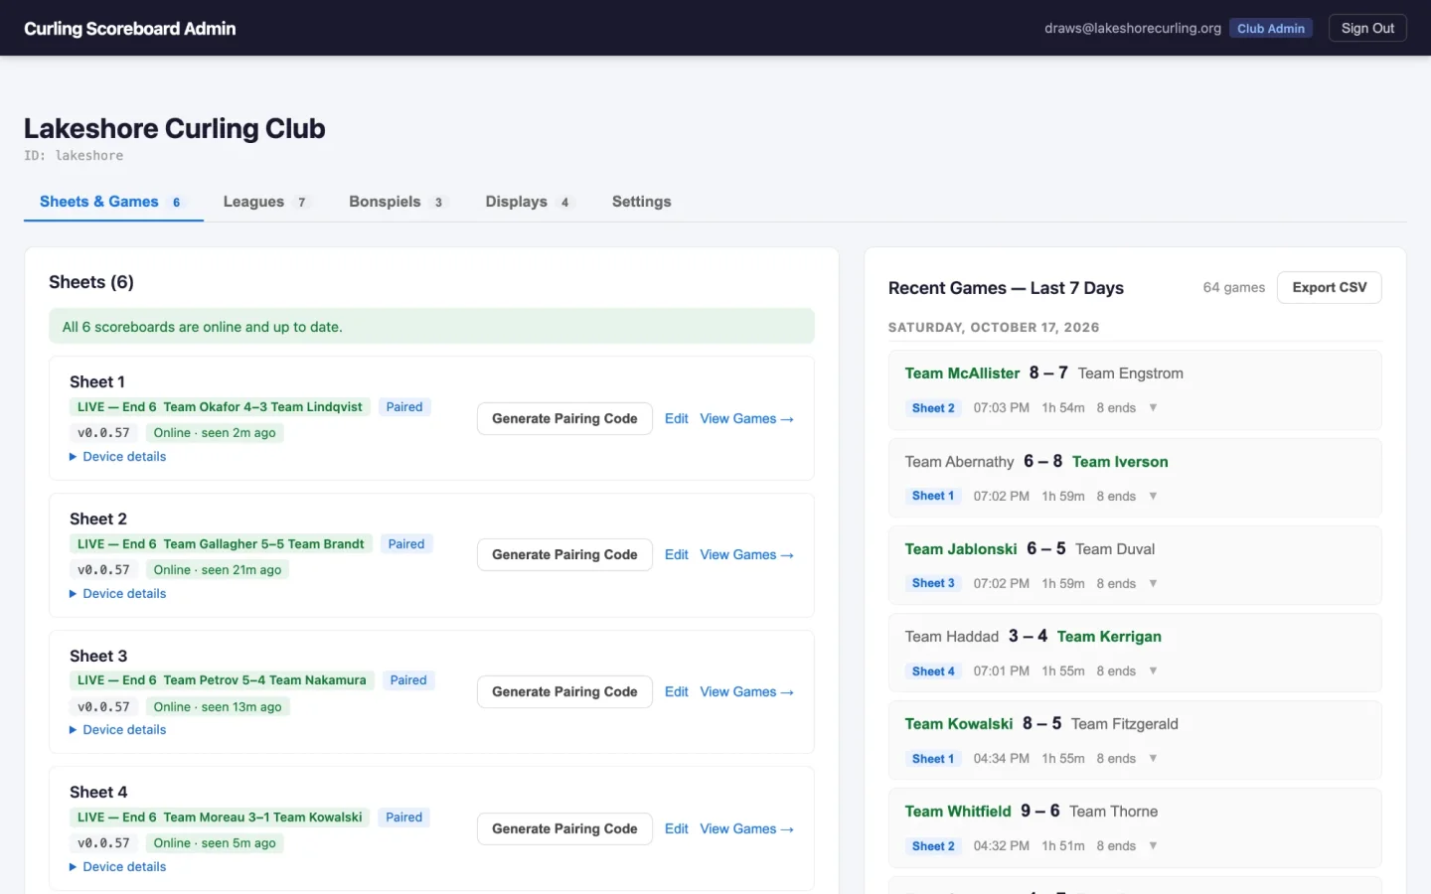Edit Sheet 4

(x=677, y=829)
